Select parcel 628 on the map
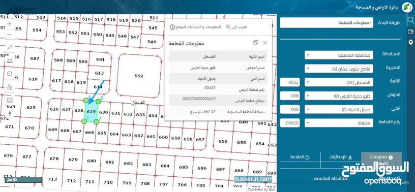The width and height of the screenshot is (415, 192). click(79, 111)
